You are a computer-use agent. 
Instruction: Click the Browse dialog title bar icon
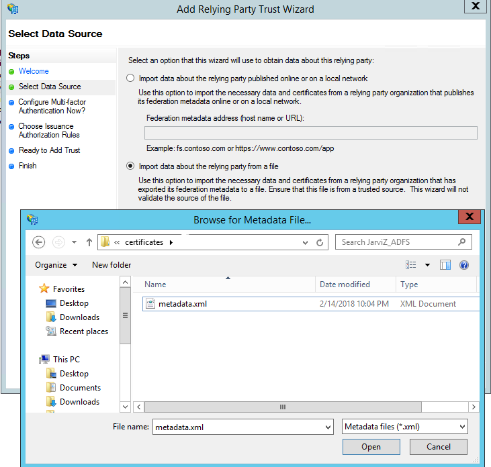tap(32, 219)
